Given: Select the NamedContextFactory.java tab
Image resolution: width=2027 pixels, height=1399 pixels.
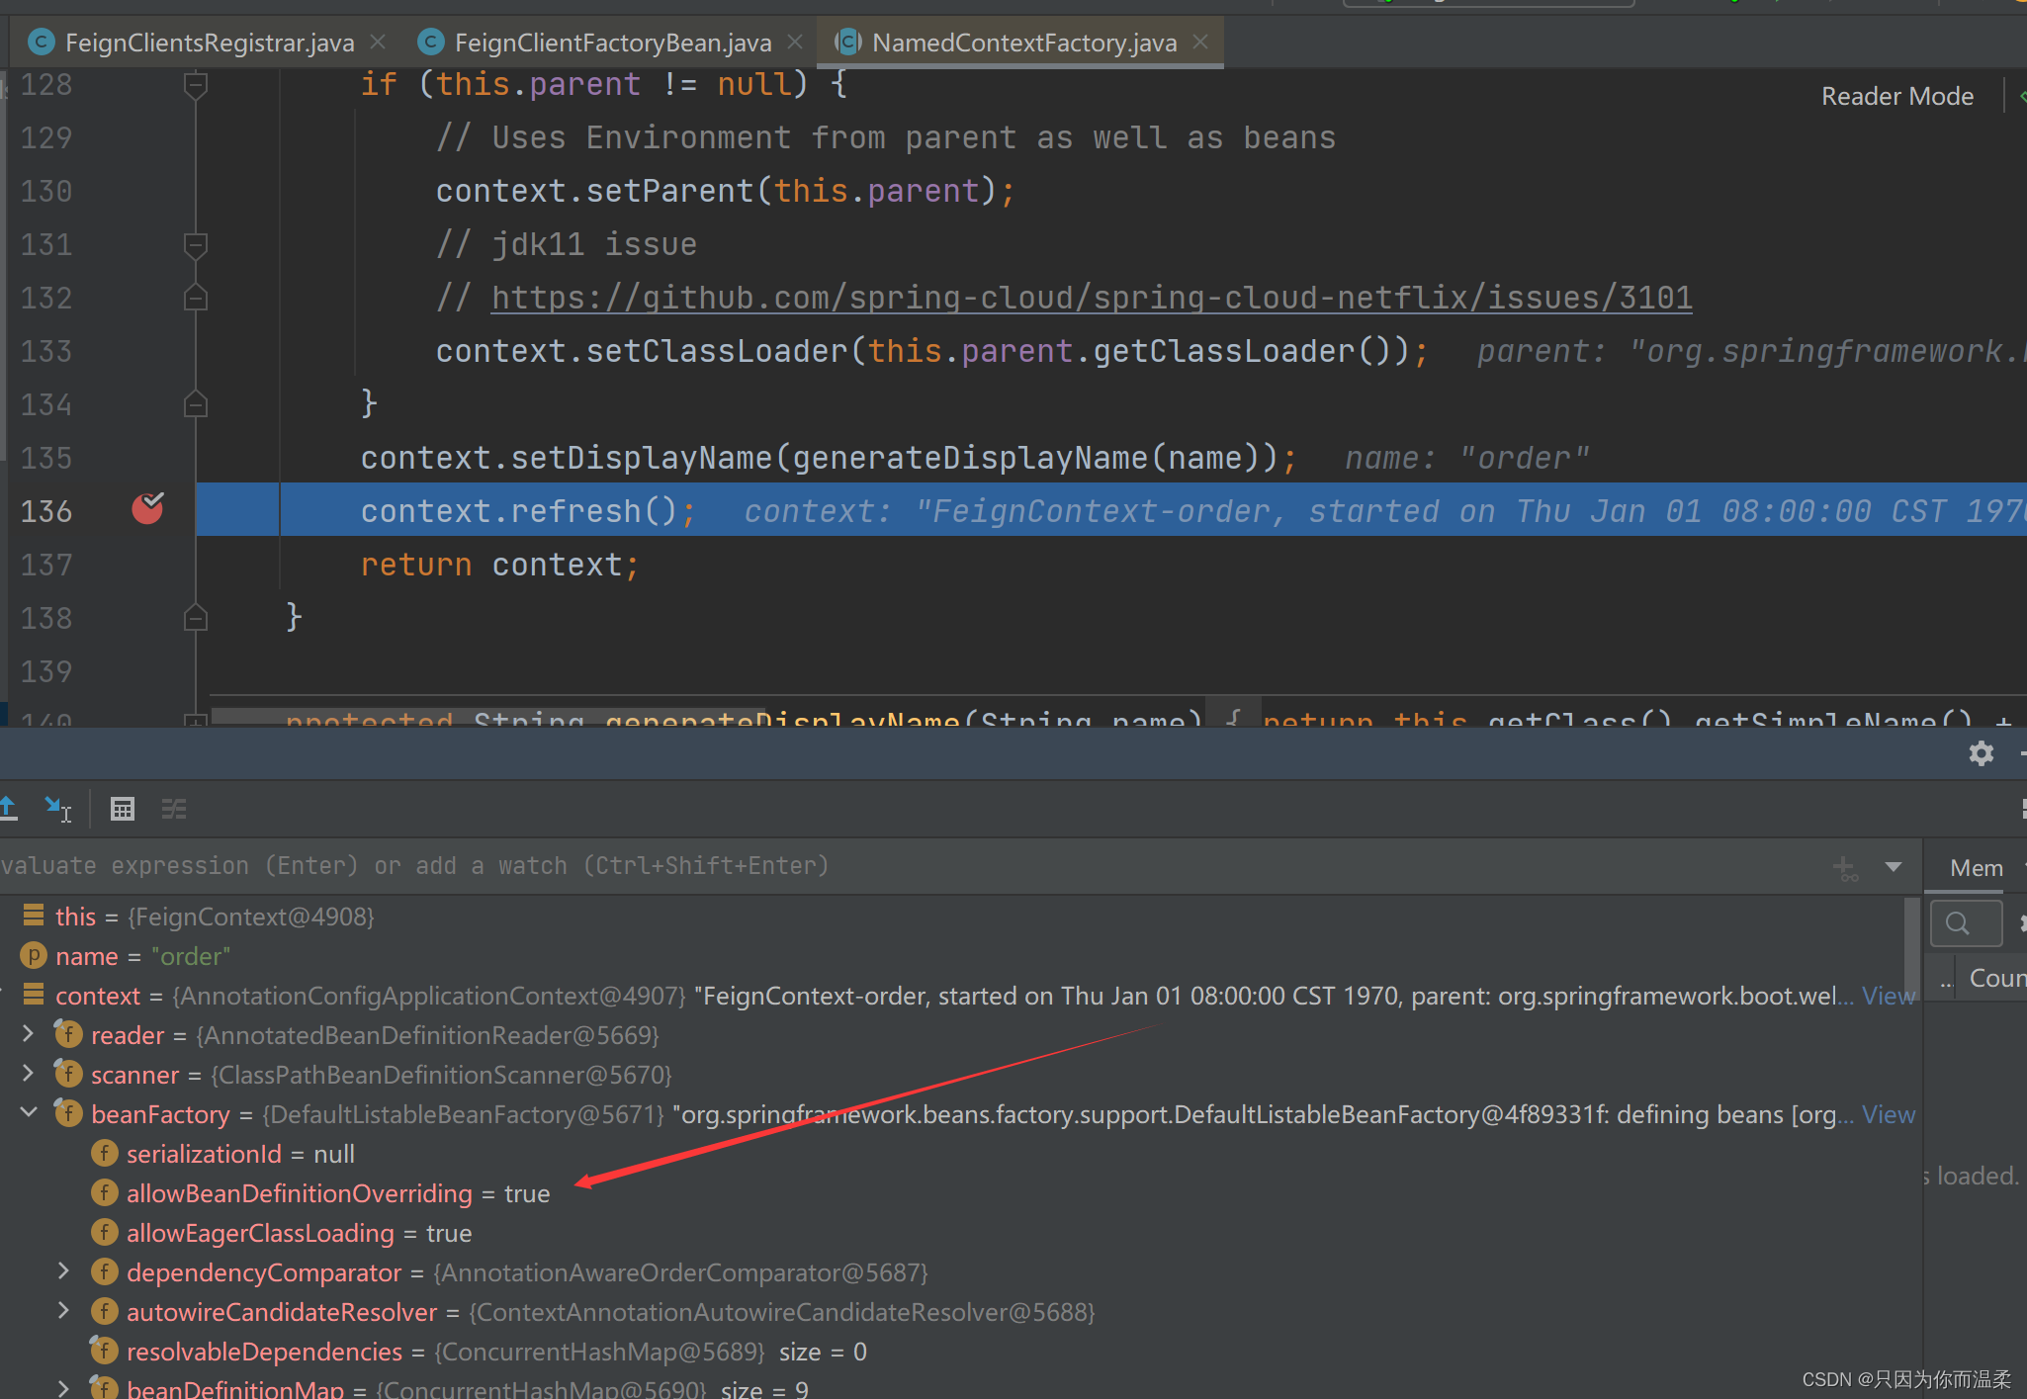Looking at the screenshot, I should click(x=1022, y=43).
